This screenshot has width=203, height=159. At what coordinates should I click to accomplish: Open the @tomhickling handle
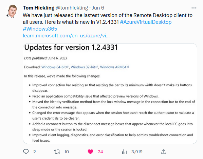tap(72, 8)
